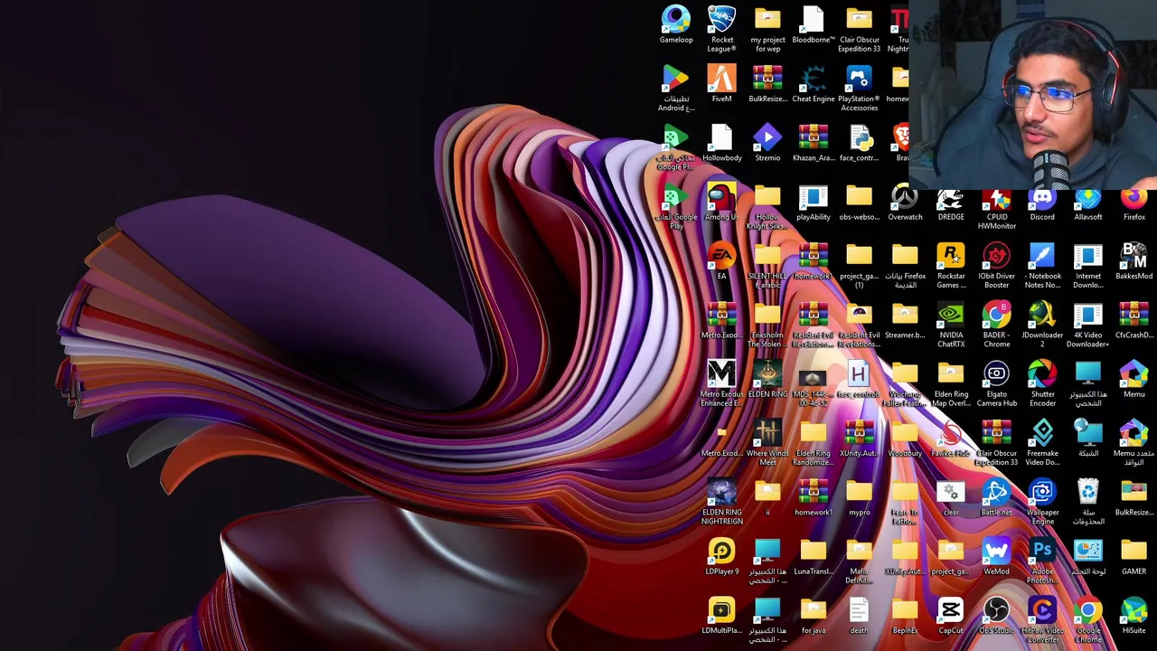
Task: Open the Battle.net launcher icon
Action: pyautogui.click(x=996, y=498)
